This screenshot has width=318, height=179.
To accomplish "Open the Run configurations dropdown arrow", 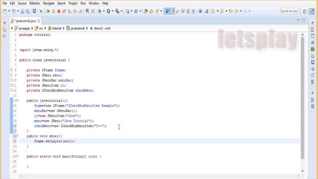I will point(113,11).
